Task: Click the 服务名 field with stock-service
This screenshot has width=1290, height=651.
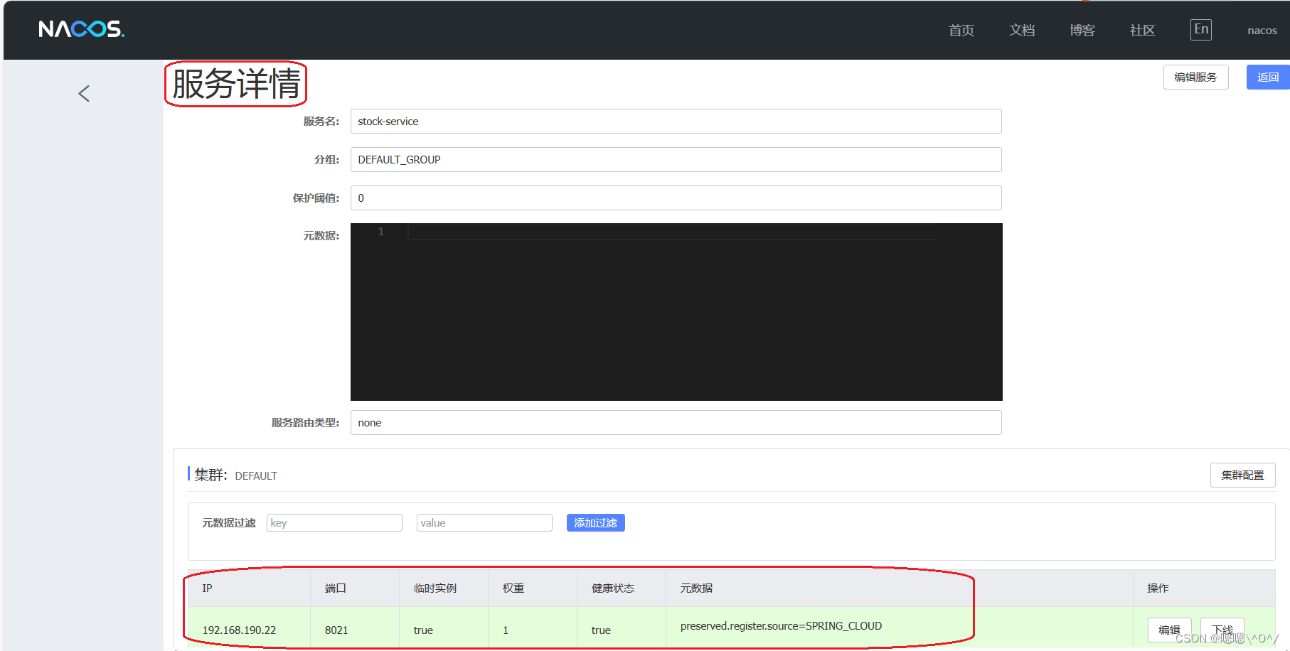Action: tap(676, 121)
